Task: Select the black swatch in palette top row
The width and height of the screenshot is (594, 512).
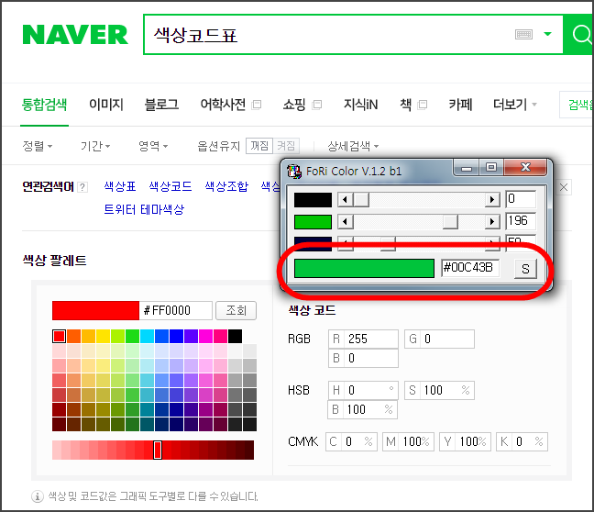Action: [x=235, y=337]
